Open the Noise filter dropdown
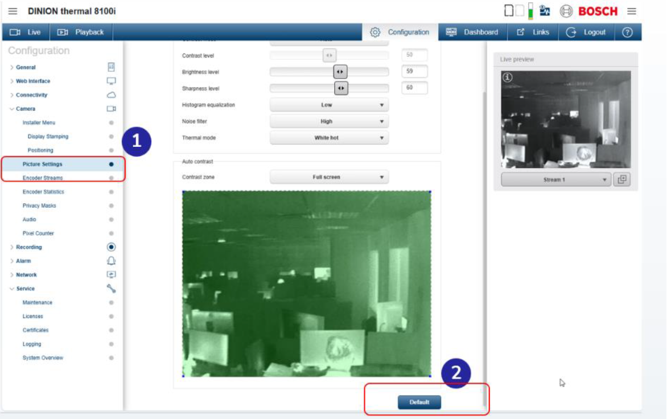This screenshot has height=419, width=667. click(x=329, y=121)
